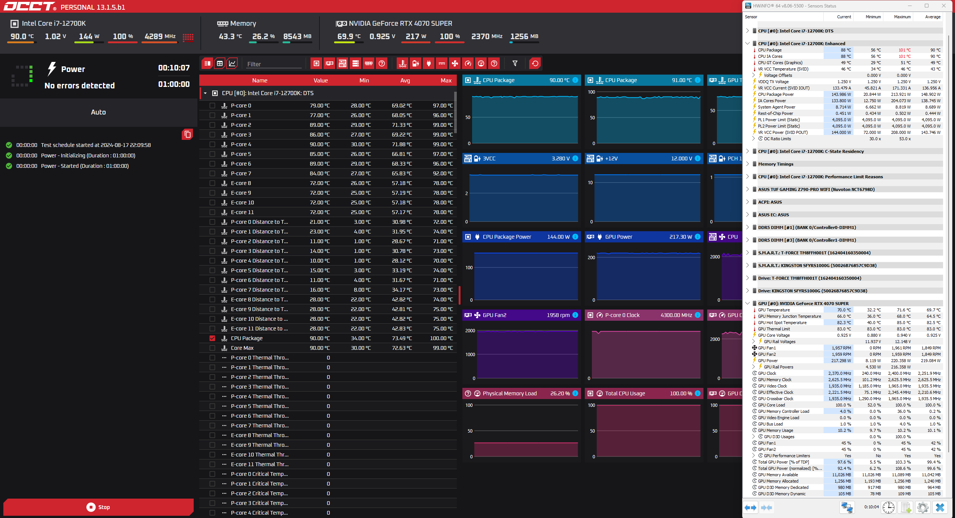The height and width of the screenshot is (518, 955).
Task: Collapse CPU Enhanced section in HWiNFO
Action: click(748, 43)
